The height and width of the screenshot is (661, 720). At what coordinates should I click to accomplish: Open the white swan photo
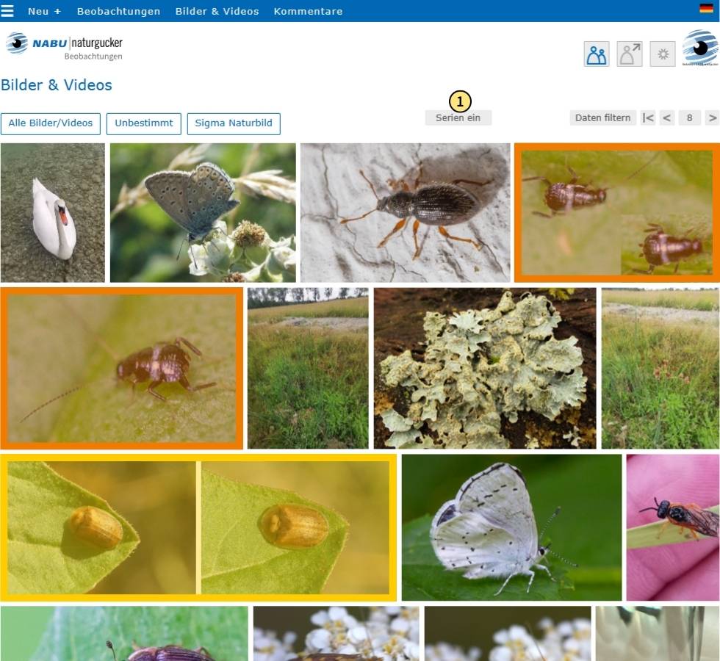tap(53, 212)
